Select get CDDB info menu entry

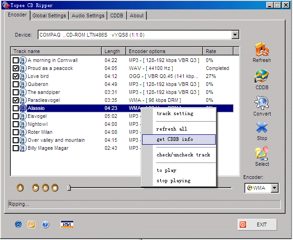tap(179, 139)
